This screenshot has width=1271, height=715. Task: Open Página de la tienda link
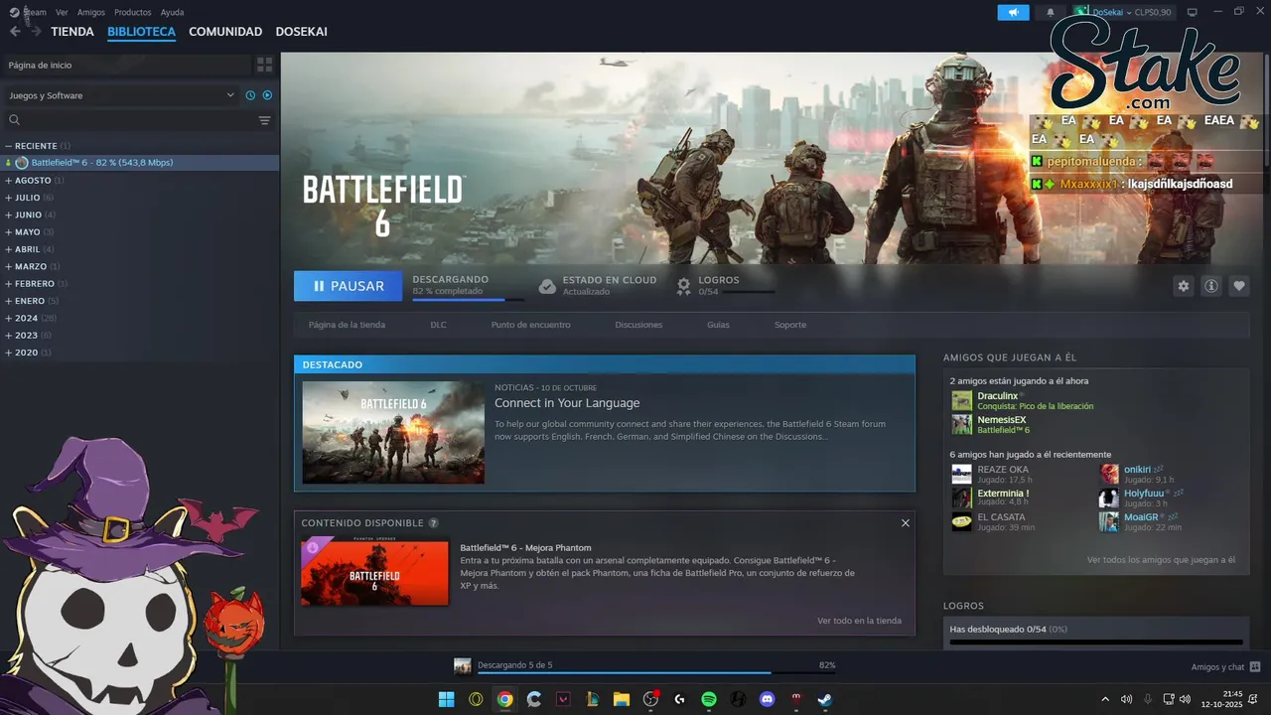347,325
